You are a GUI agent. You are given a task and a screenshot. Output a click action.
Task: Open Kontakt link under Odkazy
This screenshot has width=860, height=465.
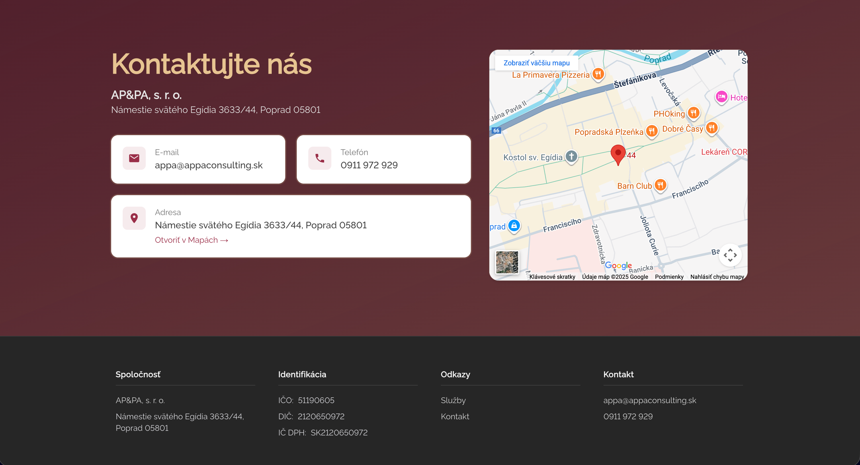pyautogui.click(x=455, y=416)
